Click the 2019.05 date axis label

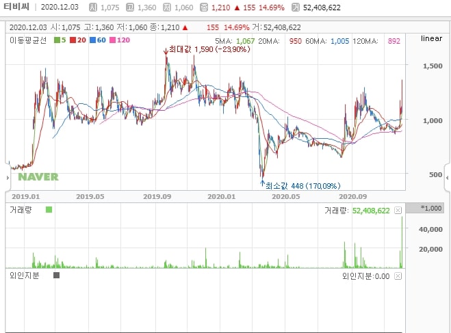click(90, 197)
